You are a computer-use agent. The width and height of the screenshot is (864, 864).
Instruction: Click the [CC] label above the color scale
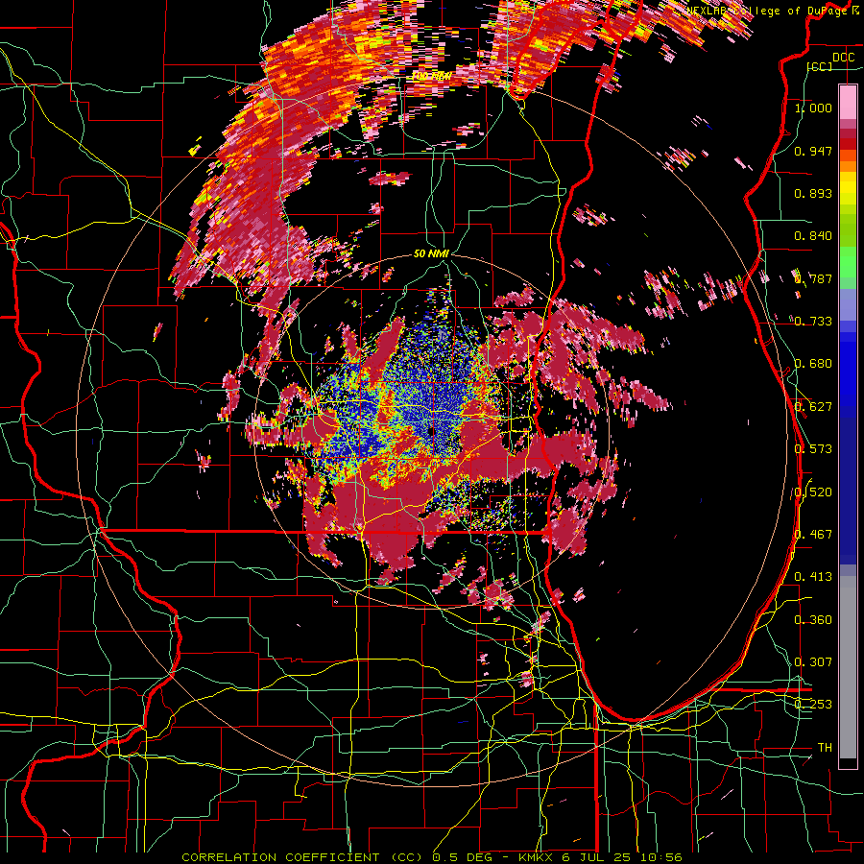(x=820, y=66)
